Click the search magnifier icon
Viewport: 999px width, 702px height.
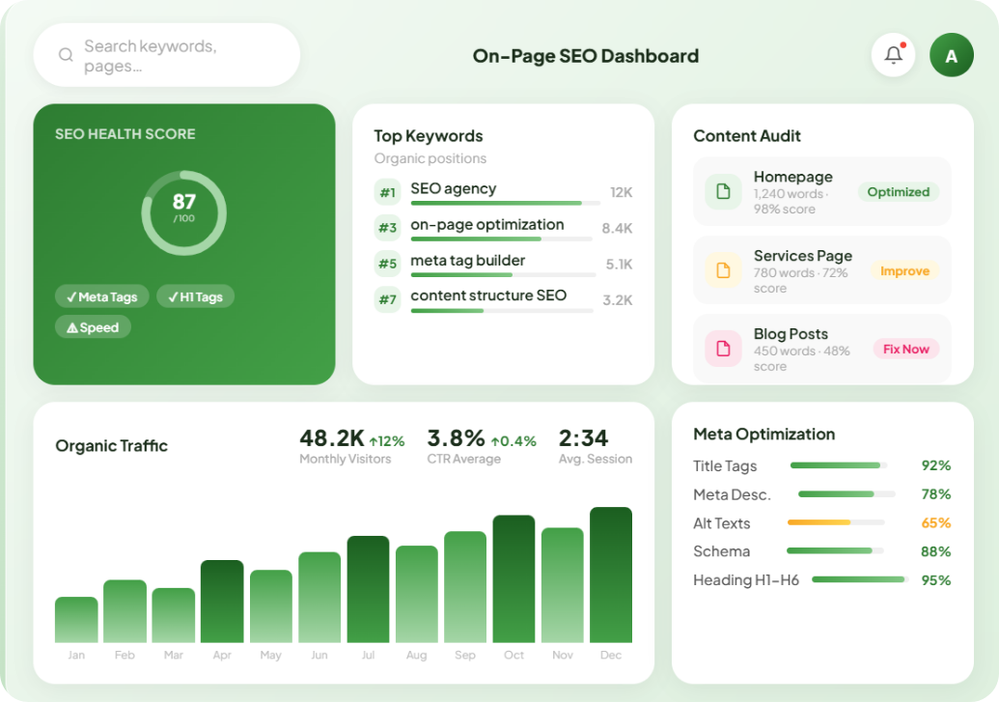pyautogui.click(x=66, y=55)
